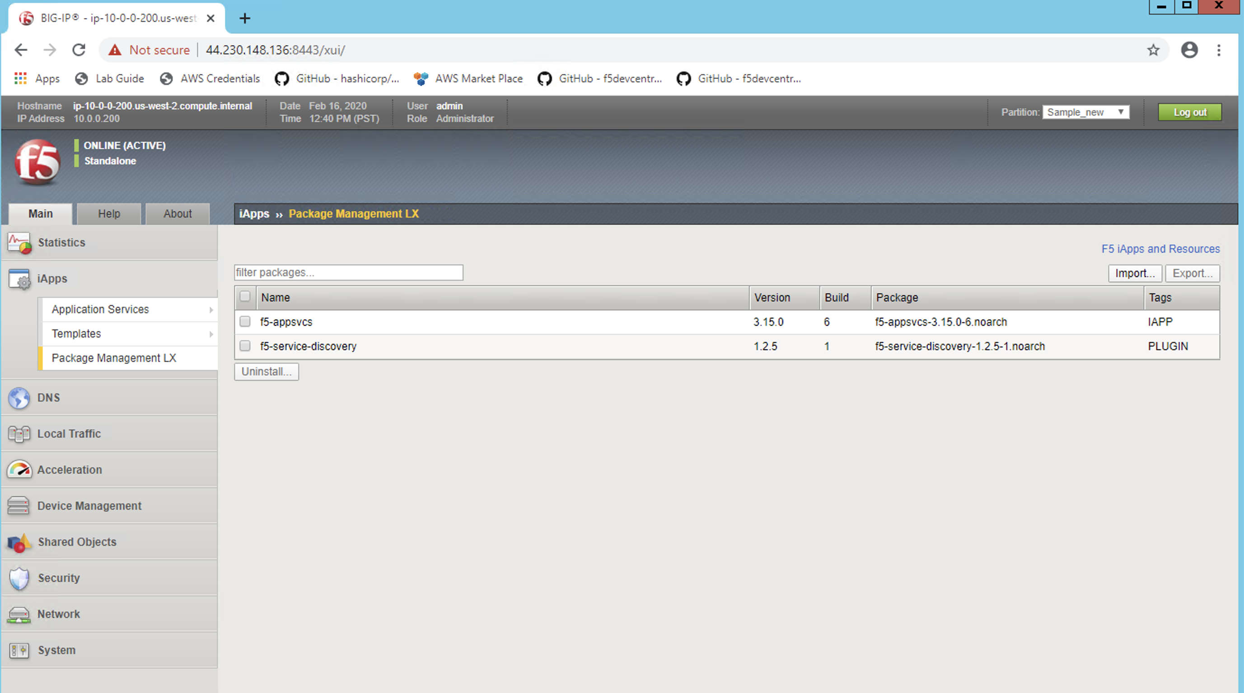Check the f5-service-discovery package checkbox
This screenshot has width=1244, height=693.
coord(245,346)
